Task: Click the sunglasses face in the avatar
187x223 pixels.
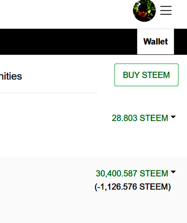Action: (x=143, y=10)
